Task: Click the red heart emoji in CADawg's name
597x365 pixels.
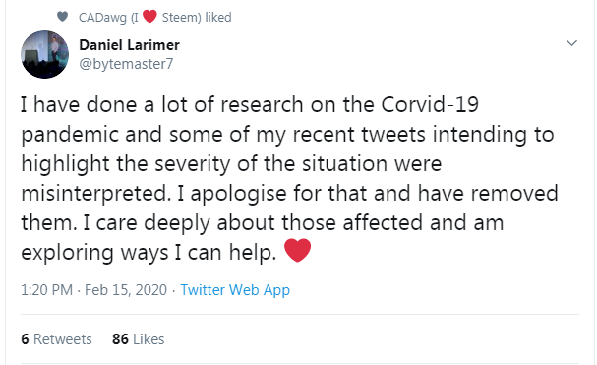Action: coord(149,17)
